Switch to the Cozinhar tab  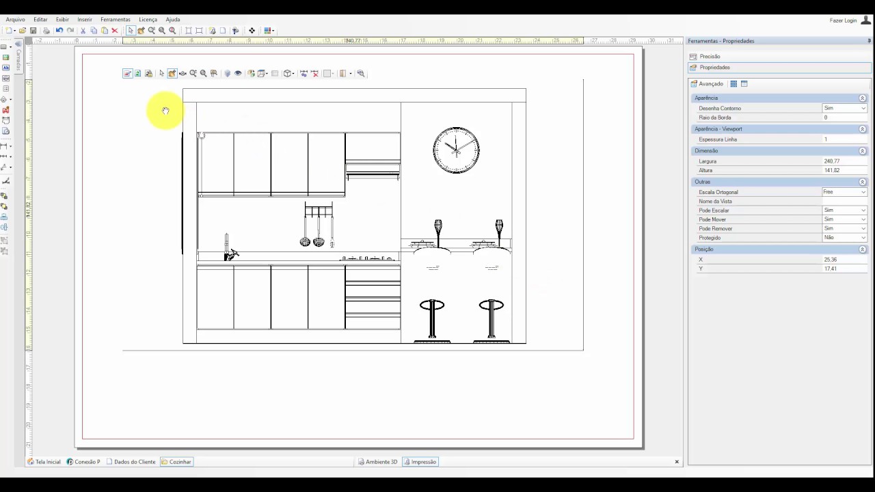click(x=176, y=462)
